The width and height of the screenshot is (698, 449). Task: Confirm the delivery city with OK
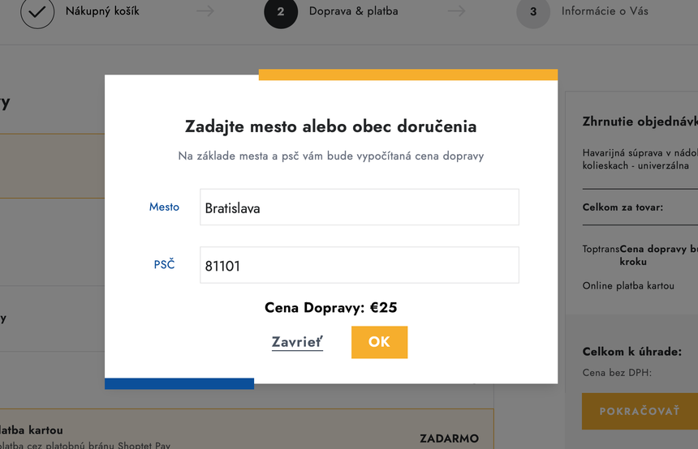point(379,342)
